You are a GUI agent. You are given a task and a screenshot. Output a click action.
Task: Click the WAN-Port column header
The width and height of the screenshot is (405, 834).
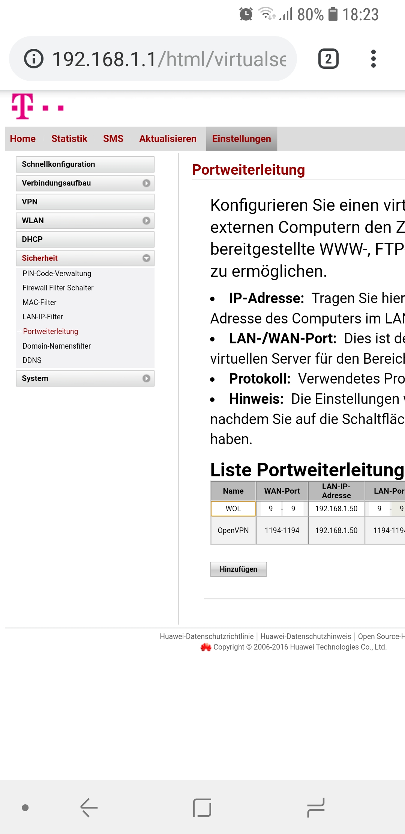point(282,491)
